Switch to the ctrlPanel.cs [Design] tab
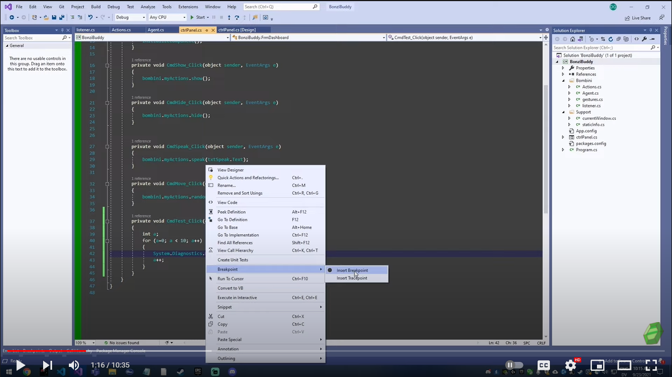The height and width of the screenshot is (377, 672). click(x=236, y=30)
